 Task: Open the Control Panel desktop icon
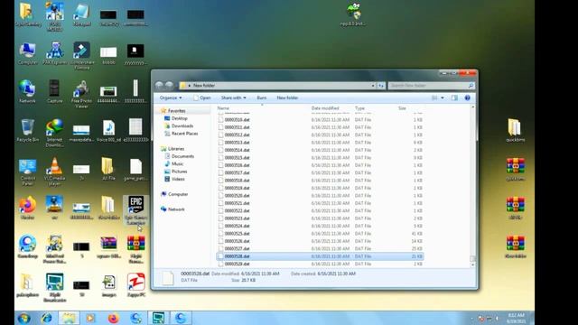[28, 172]
